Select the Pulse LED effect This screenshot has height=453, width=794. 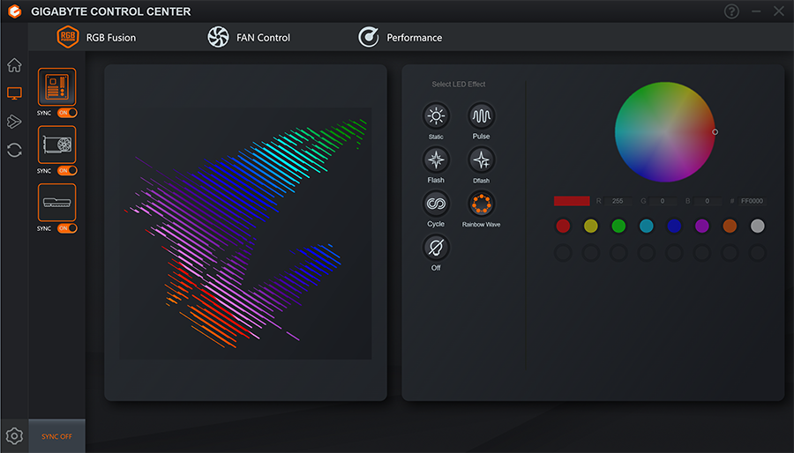(481, 115)
